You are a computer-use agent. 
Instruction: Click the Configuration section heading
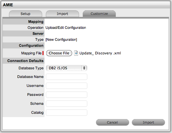click(x=31, y=45)
